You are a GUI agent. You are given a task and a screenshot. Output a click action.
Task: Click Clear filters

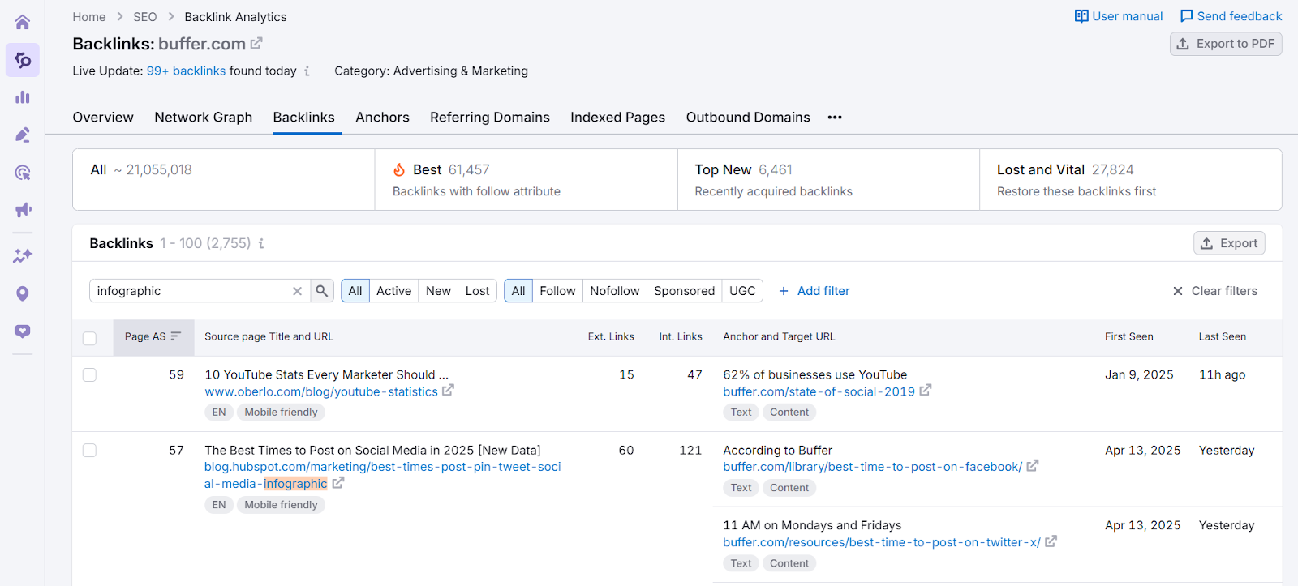coord(1214,291)
